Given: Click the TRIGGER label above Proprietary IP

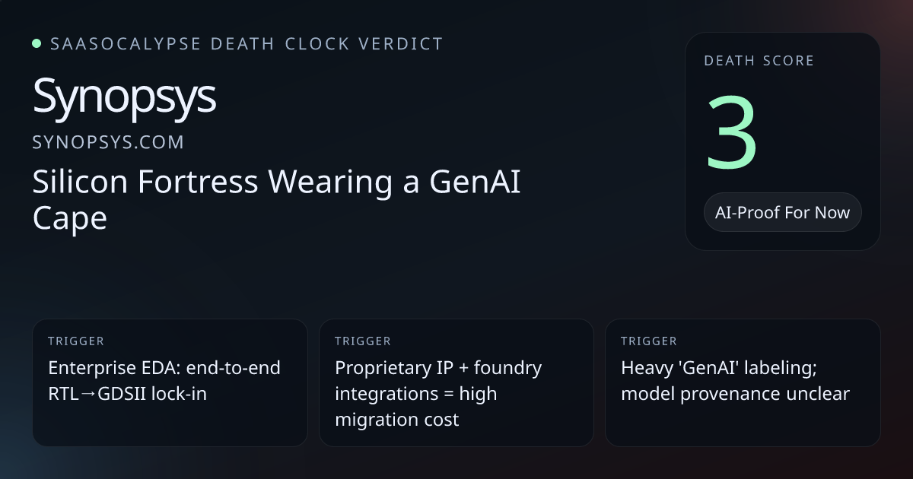Looking at the screenshot, I should (x=363, y=341).
